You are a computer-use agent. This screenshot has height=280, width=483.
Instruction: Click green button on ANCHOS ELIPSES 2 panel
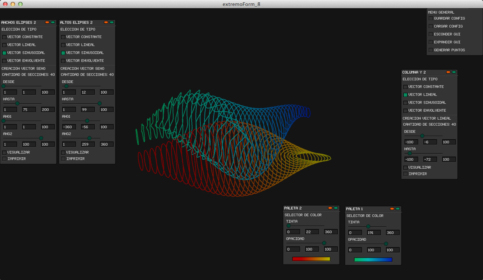53,22
